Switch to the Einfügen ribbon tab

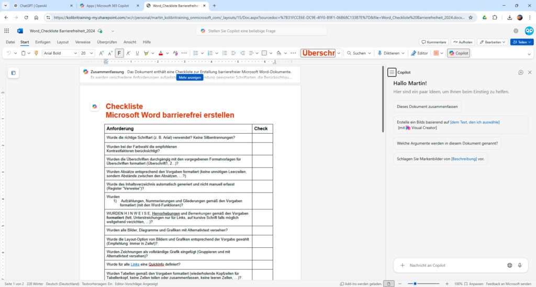click(x=43, y=42)
